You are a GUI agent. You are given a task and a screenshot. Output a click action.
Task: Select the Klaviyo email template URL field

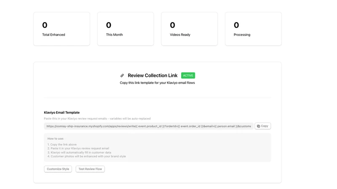(x=149, y=126)
